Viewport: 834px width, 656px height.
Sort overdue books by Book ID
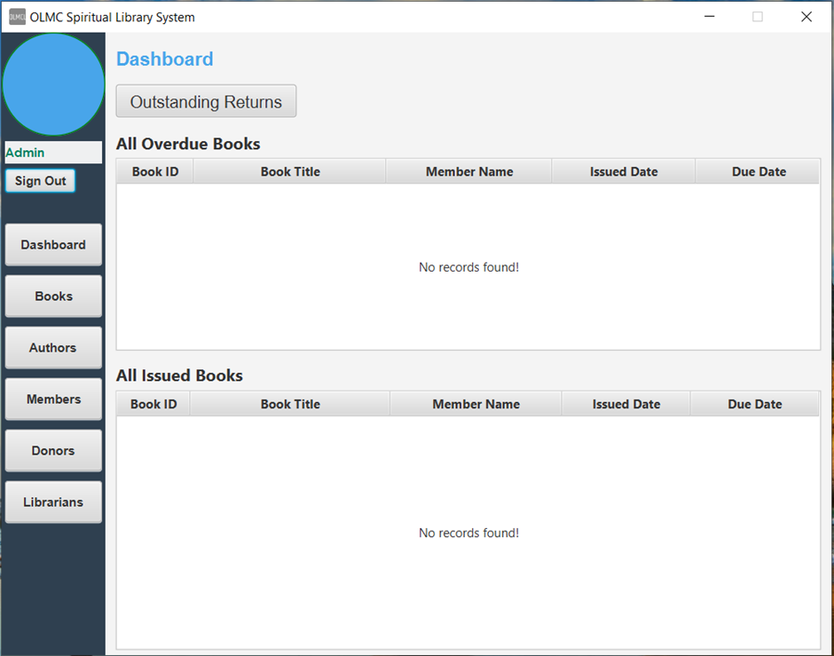click(153, 170)
